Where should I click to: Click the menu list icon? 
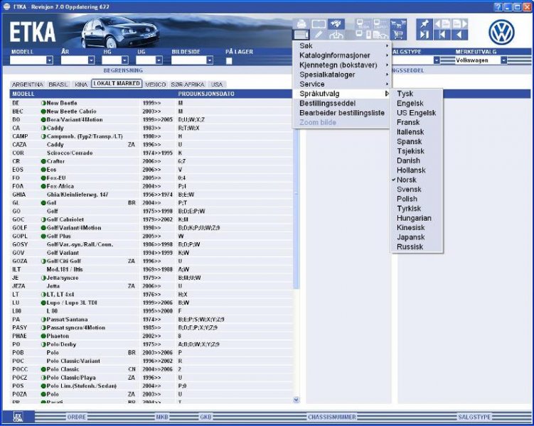point(301,34)
